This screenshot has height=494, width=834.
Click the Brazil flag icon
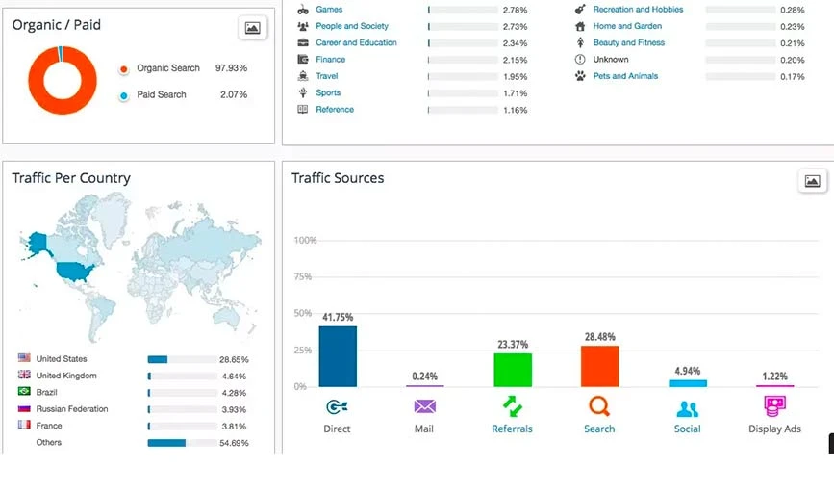pos(24,391)
